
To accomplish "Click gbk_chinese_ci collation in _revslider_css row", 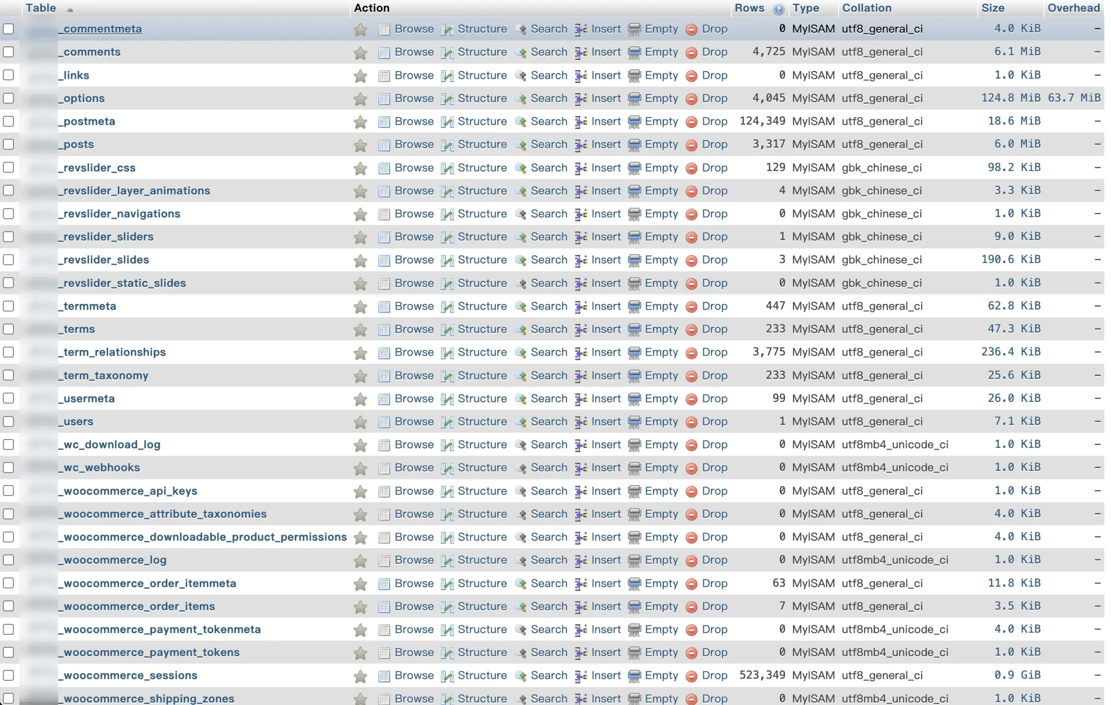I will tap(882, 167).
